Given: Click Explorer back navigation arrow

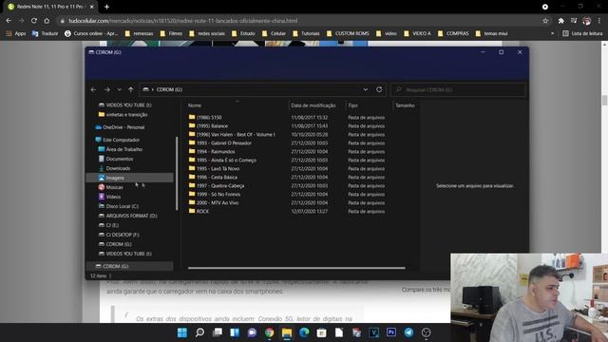Looking at the screenshot, I should tap(93, 89).
